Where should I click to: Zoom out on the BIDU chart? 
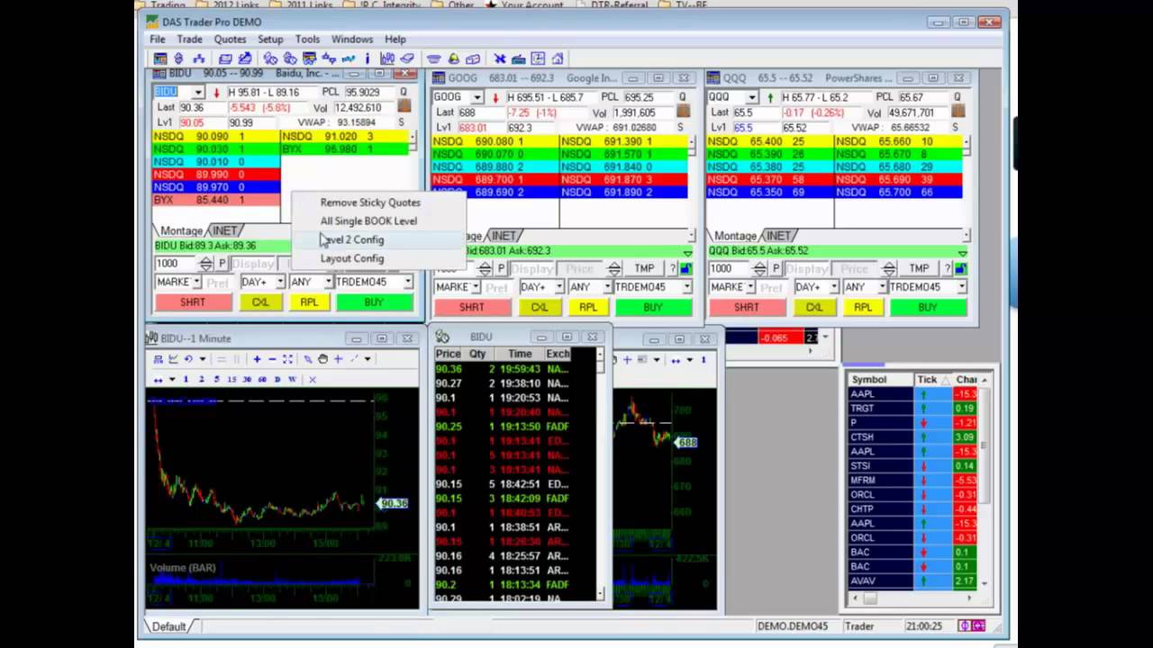click(272, 359)
